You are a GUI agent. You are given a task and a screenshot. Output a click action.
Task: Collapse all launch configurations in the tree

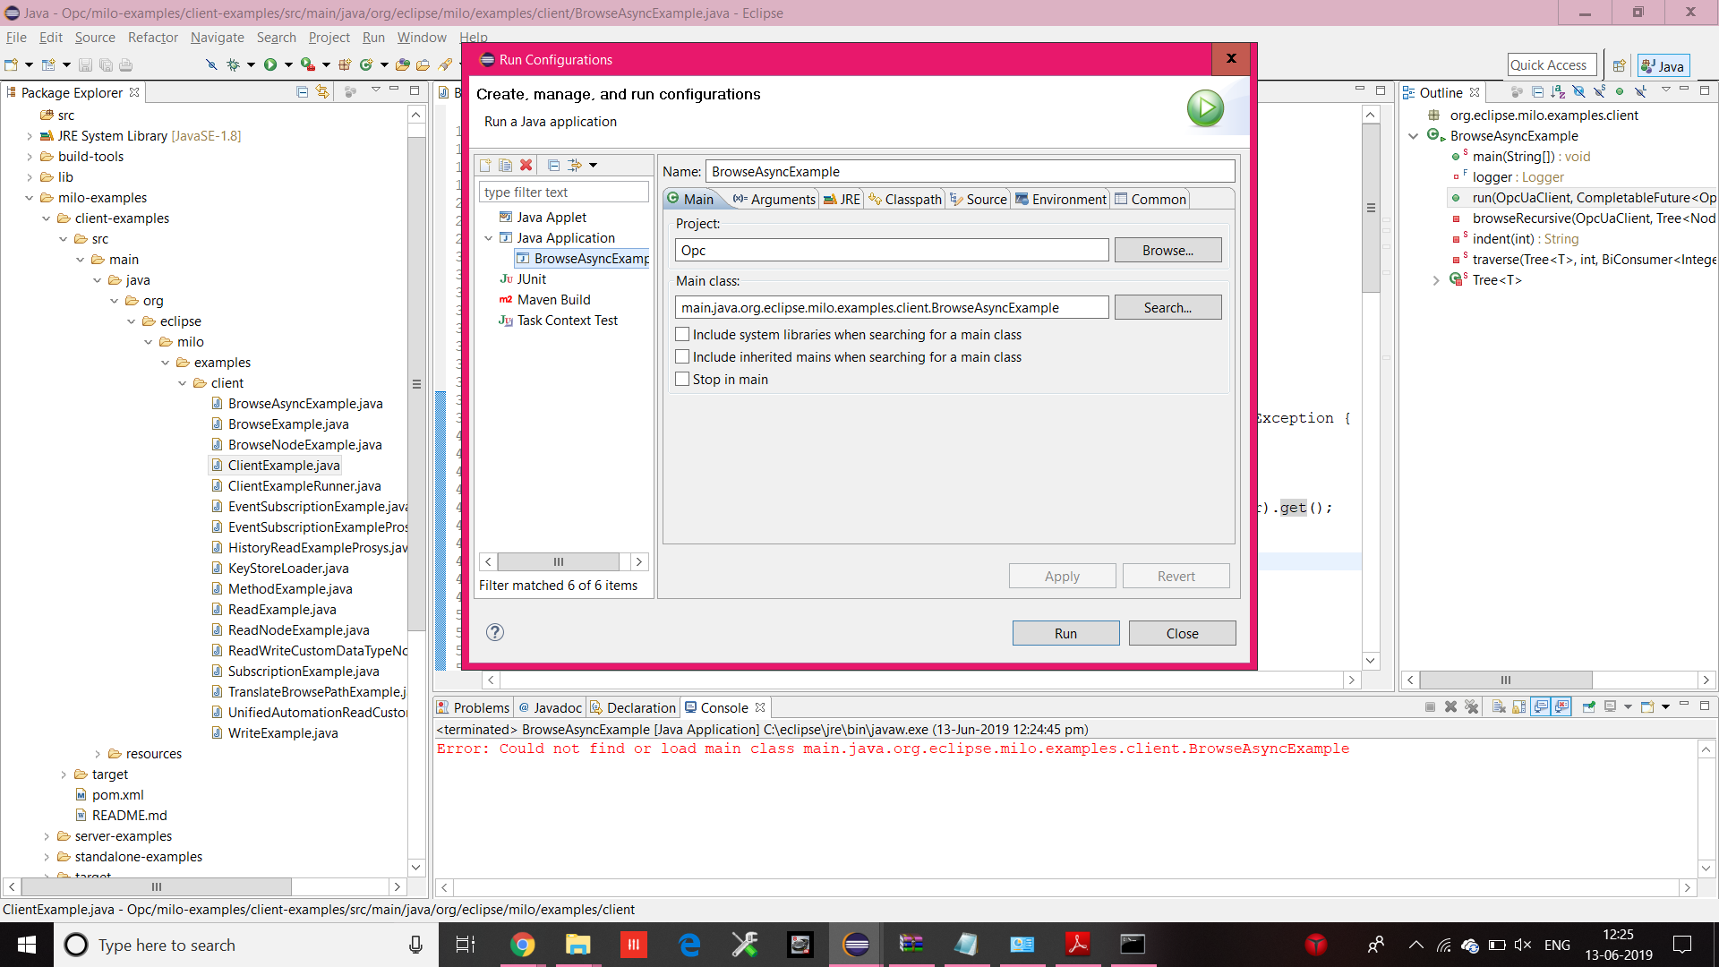[x=553, y=166]
